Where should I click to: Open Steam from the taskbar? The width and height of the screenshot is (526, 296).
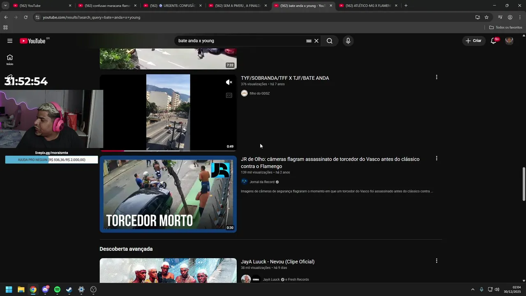coord(69,289)
